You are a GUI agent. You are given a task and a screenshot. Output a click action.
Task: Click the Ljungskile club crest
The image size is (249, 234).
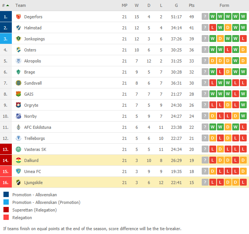[x=18, y=183]
